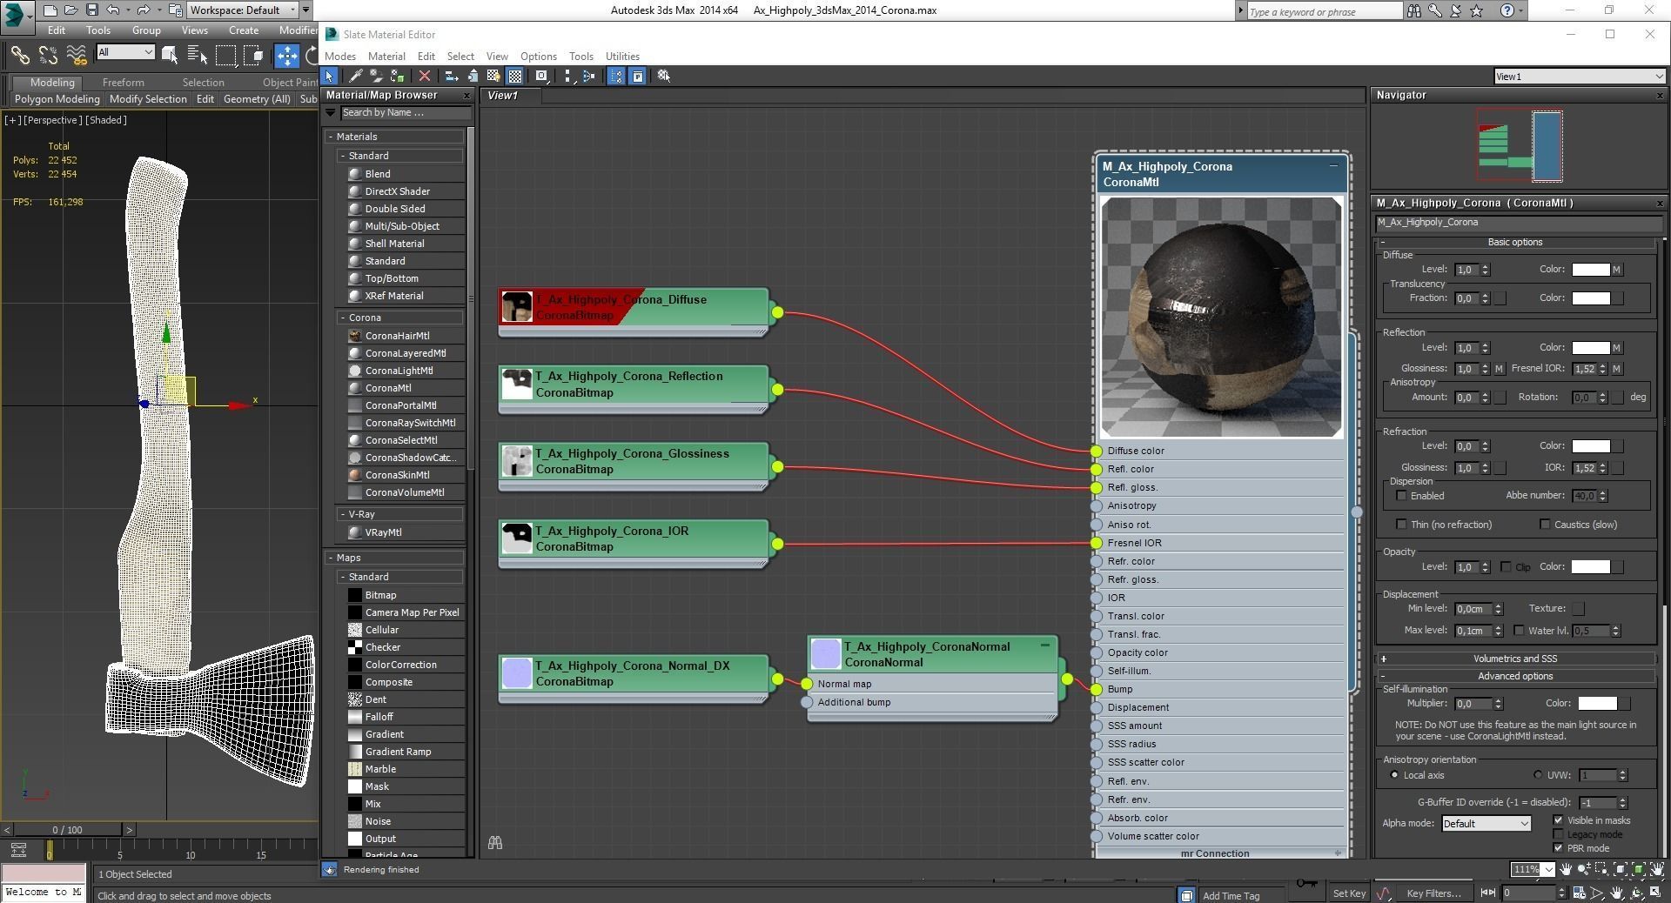The image size is (1671, 903).
Task: Click Select by Material icon
Action: (x=664, y=77)
